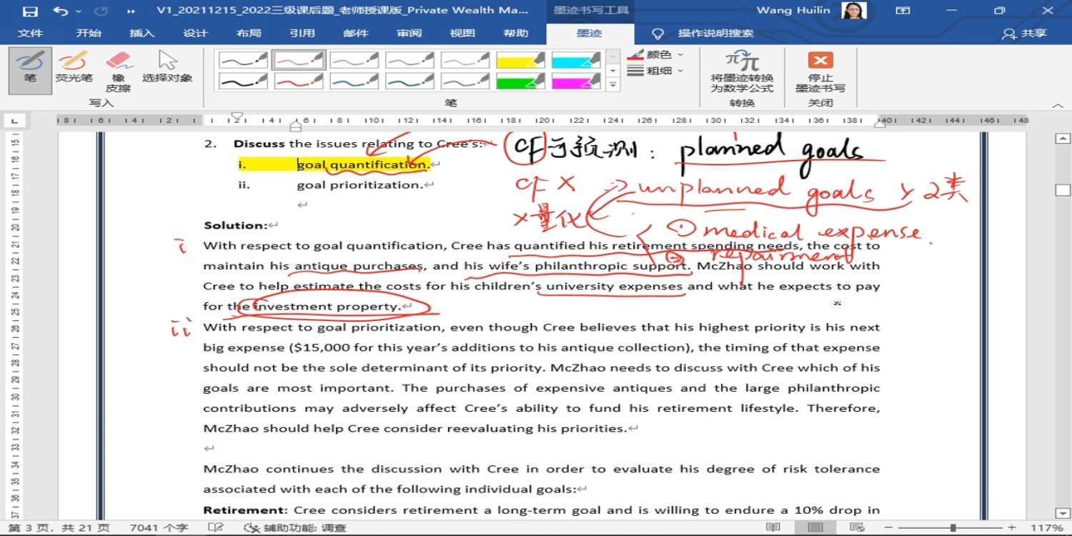Image resolution: width=1072 pixels, height=536 pixels.
Task: Undo the last ink stroke
Action: pyautogui.click(x=60, y=11)
